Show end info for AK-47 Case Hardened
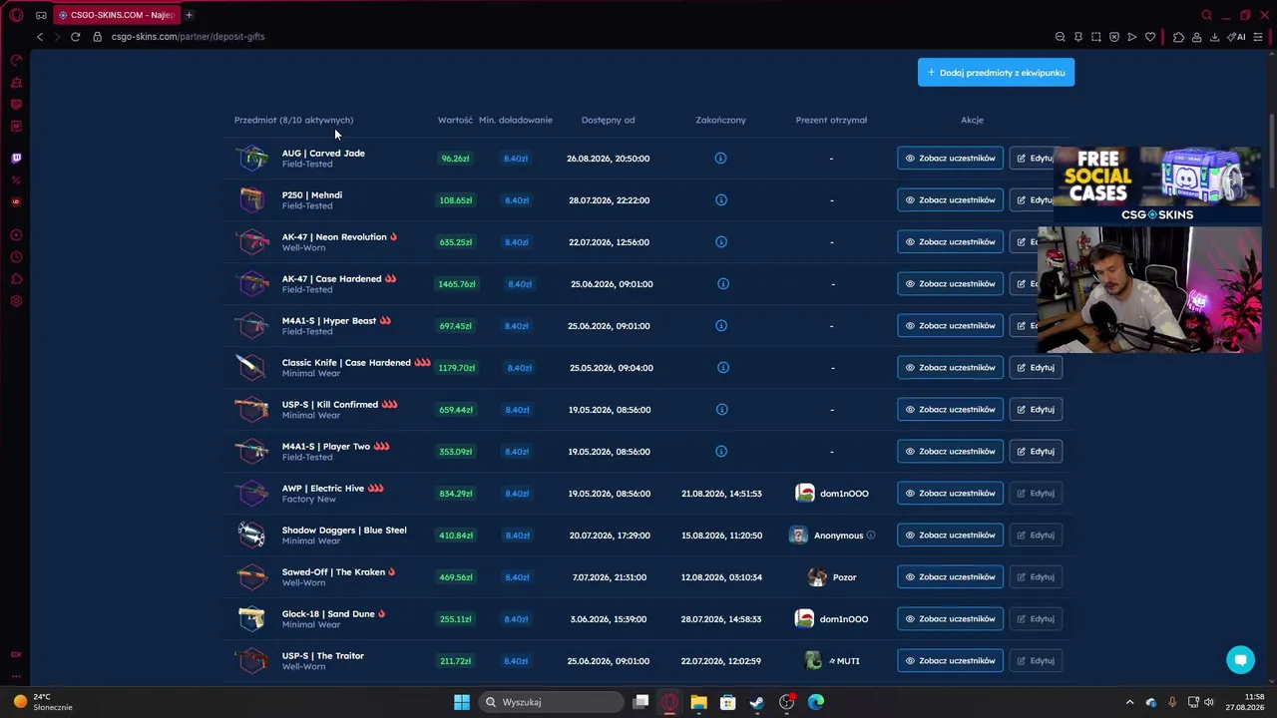 pyautogui.click(x=723, y=284)
